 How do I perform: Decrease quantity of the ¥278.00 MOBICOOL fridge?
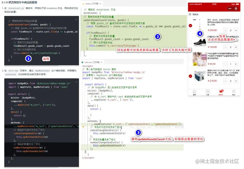225,81
